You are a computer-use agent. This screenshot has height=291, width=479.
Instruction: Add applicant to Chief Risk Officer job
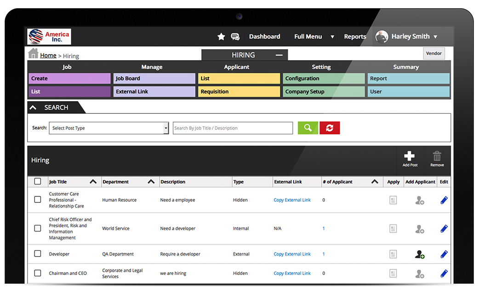[x=420, y=229]
